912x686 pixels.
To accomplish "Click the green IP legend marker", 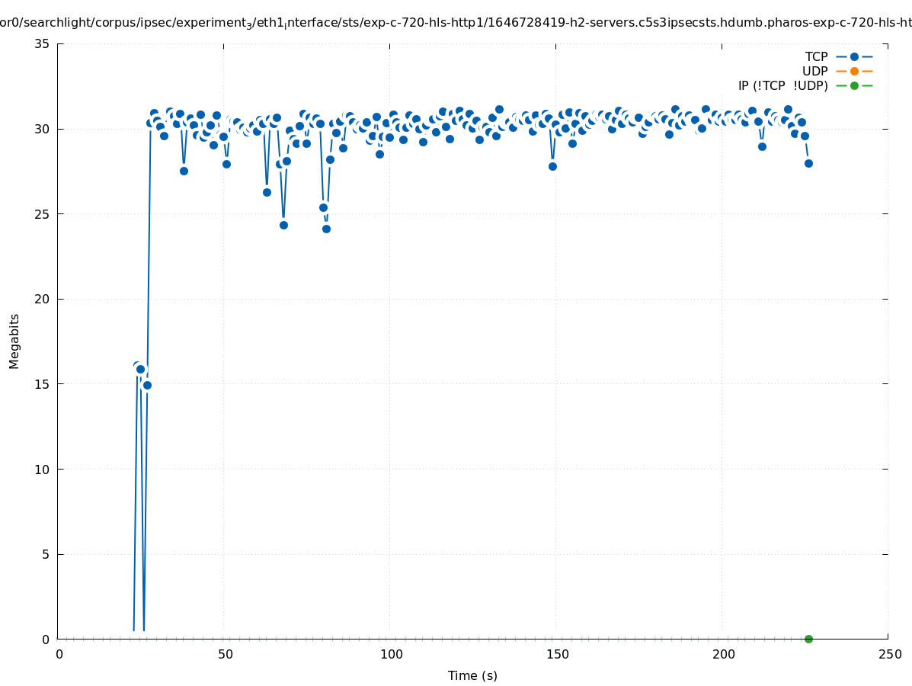I will (854, 85).
